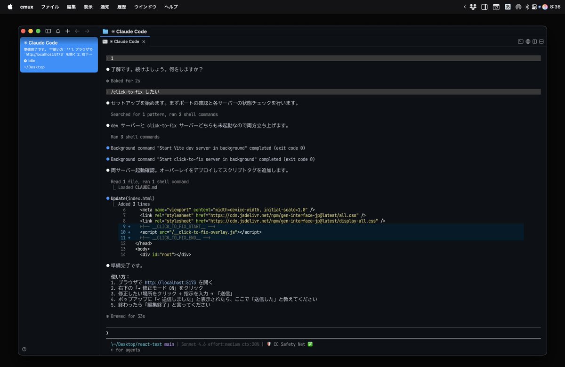Open the Bluetooth menu bar icon
The image size is (565, 367).
click(x=527, y=7)
